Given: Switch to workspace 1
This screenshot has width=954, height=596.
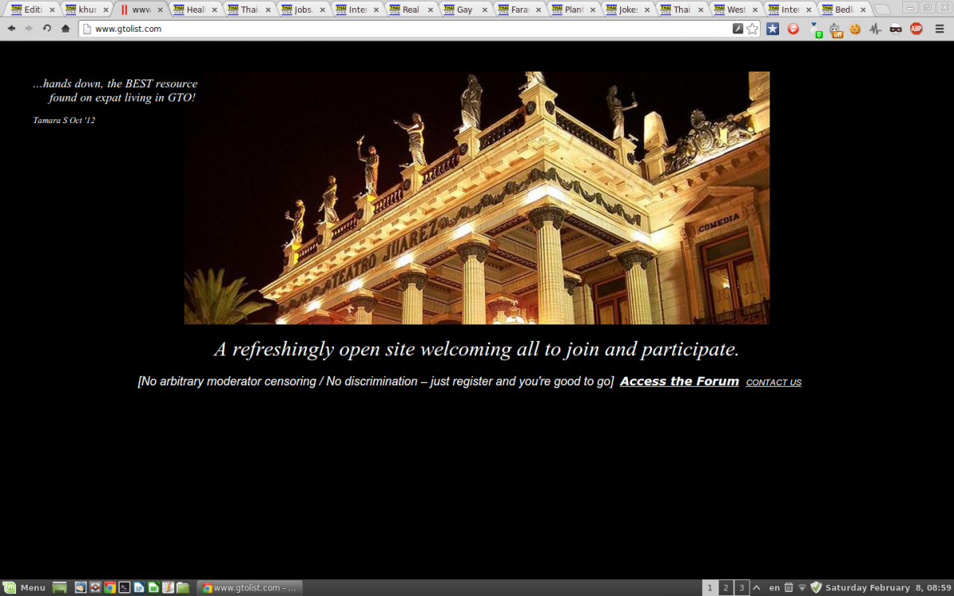Looking at the screenshot, I should 710,588.
